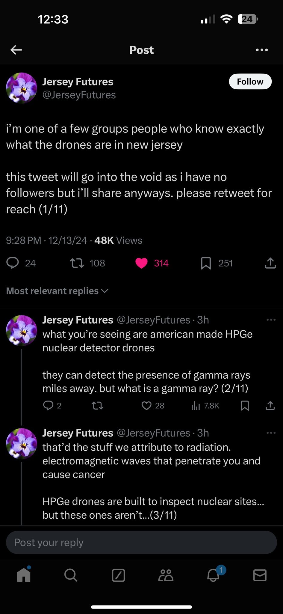Open Search tab in bottom bar
Viewport: 283px width, 614px height.
(x=71, y=575)
